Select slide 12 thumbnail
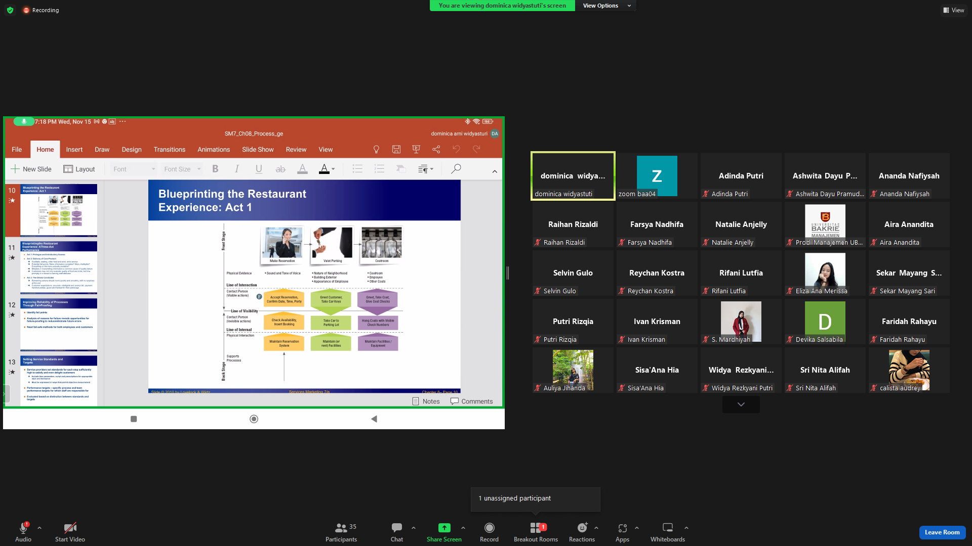 [x=59, y=325]
